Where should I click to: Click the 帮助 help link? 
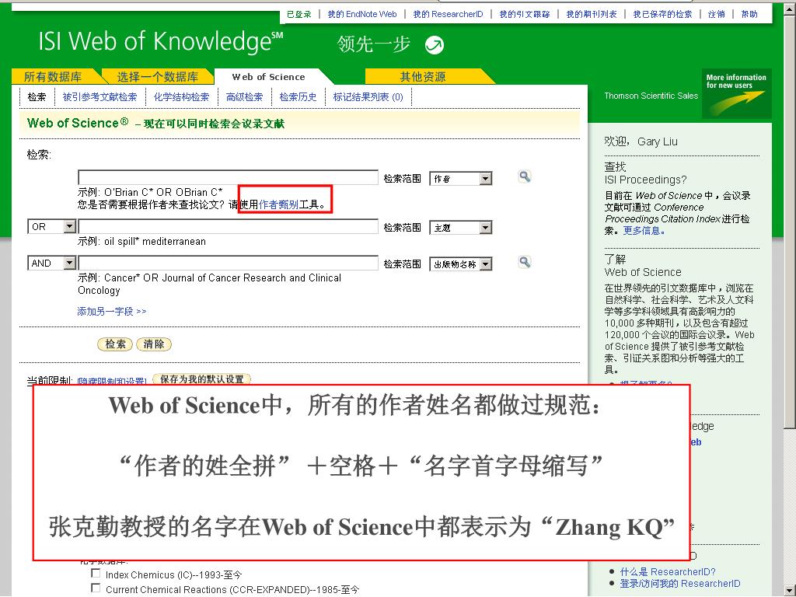click(x=749, y=14)
